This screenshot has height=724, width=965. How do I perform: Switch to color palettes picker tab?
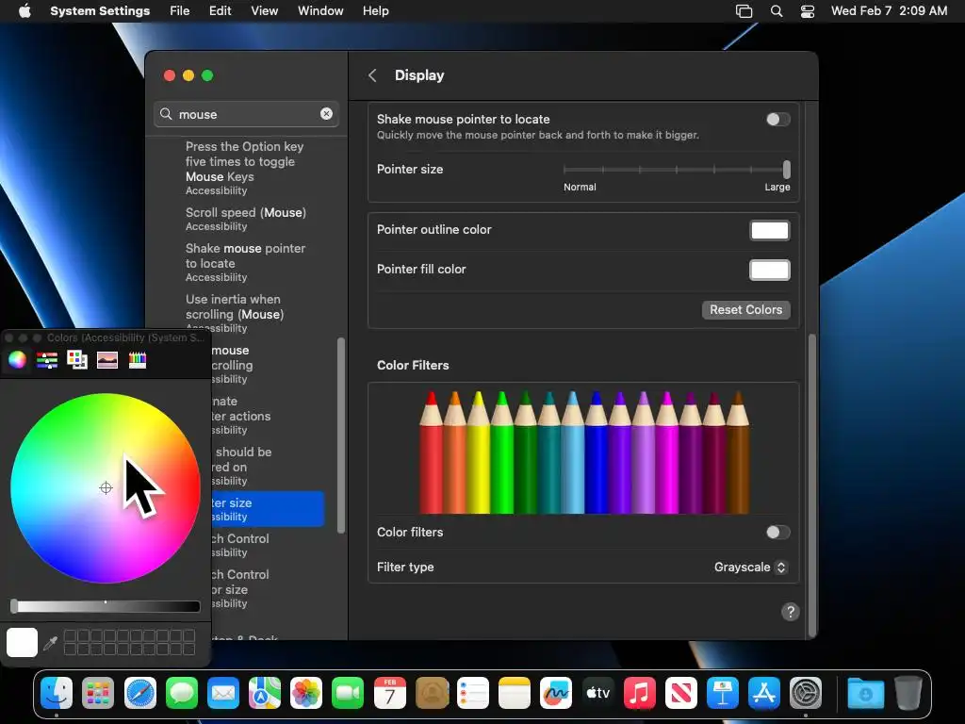77,359
